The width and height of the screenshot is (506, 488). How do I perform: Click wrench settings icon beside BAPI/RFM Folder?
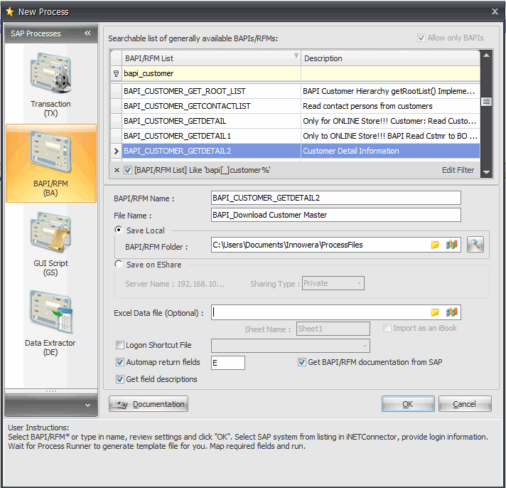475,245
